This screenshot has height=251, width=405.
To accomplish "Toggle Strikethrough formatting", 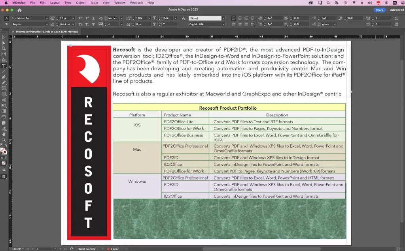I will coord(93,24).
